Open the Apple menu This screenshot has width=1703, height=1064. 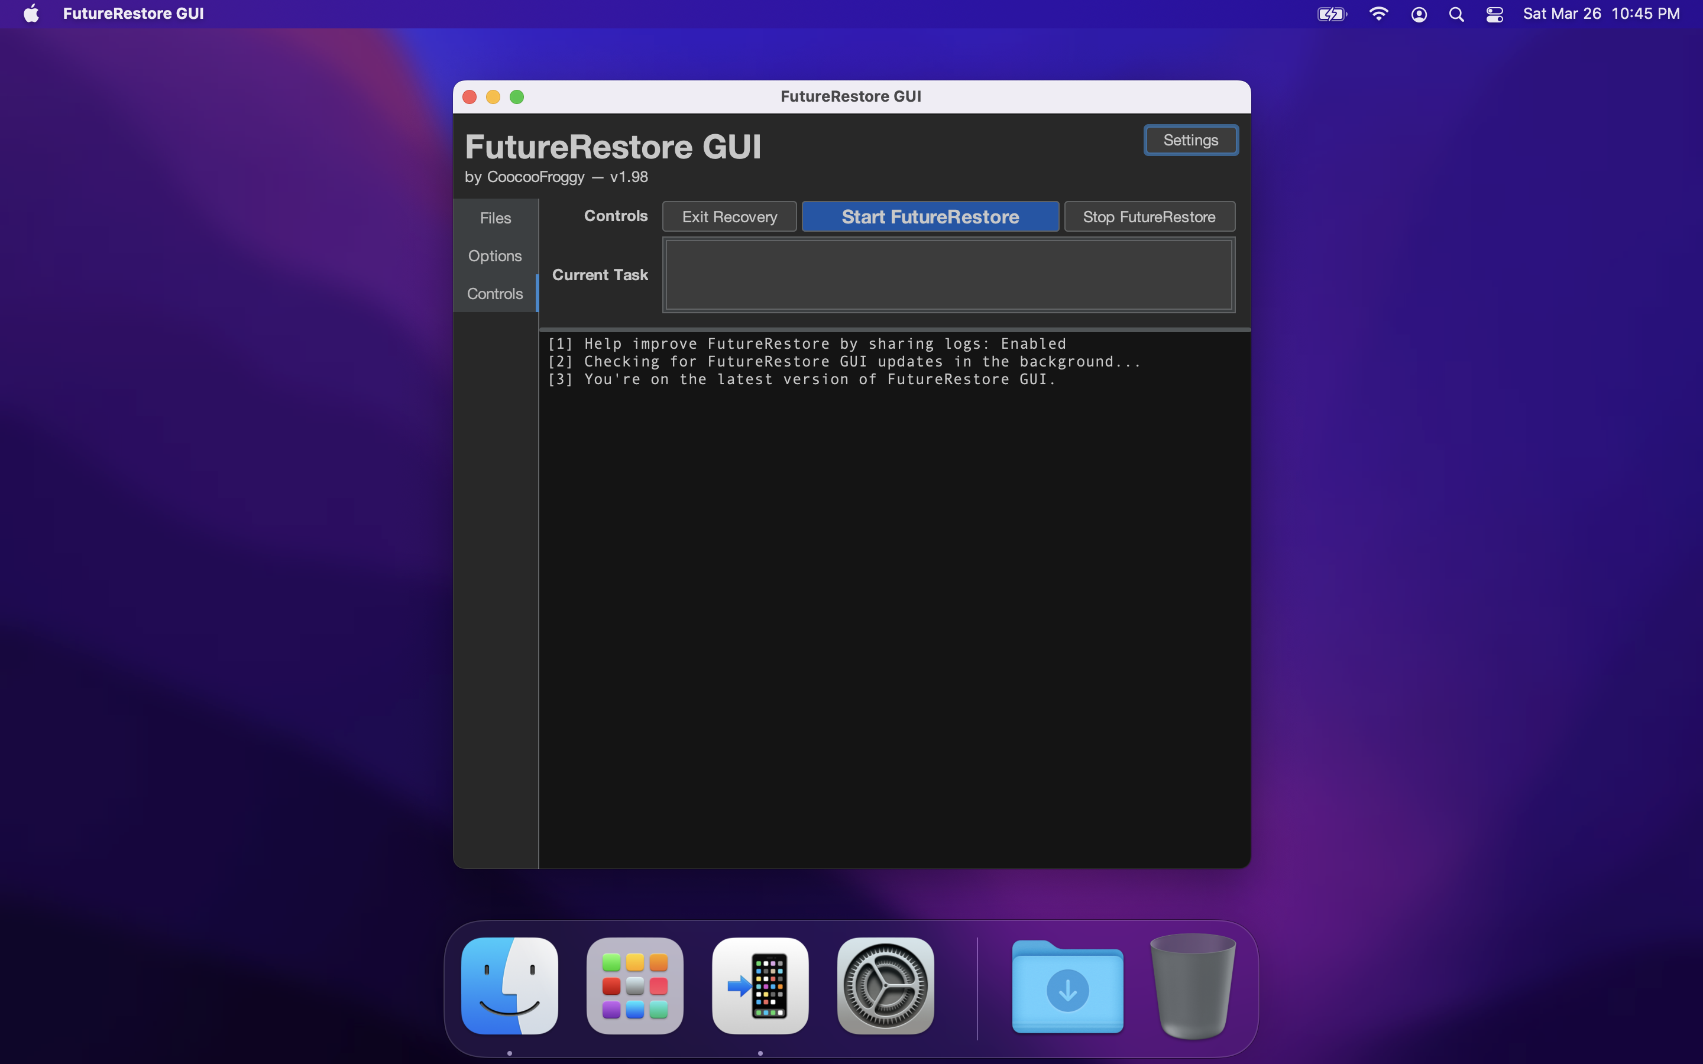pos(31,14)
